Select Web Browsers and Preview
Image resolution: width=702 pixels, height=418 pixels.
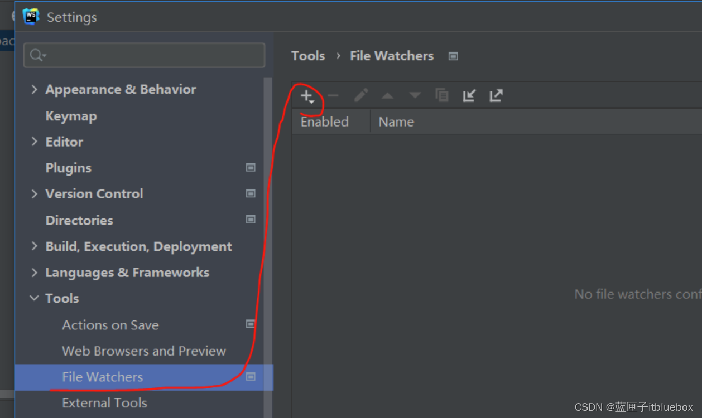point(144,351)
